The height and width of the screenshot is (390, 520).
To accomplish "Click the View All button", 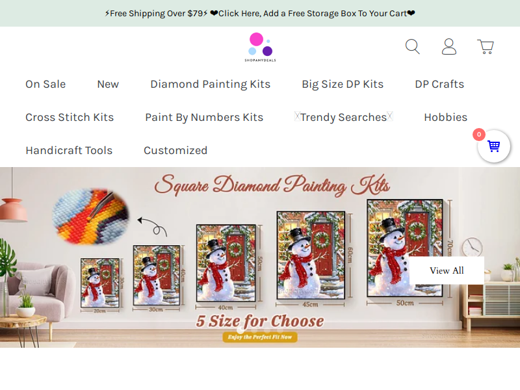I will tap(447, 270).
